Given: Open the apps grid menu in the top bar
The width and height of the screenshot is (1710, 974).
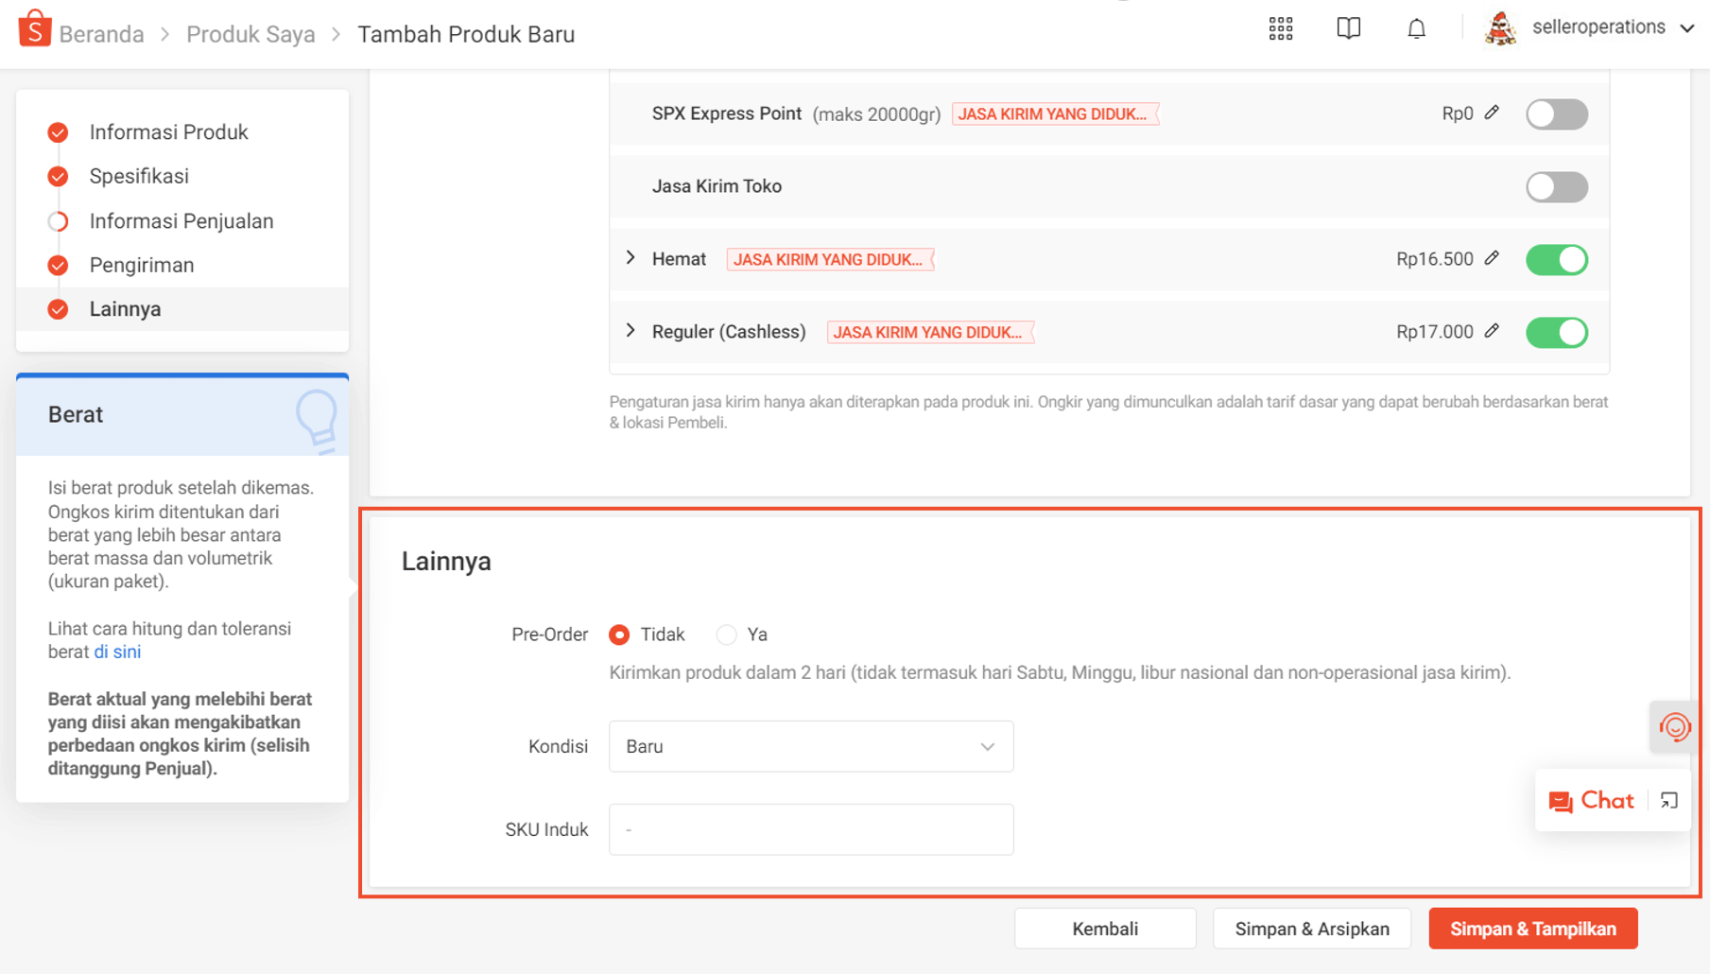Looking at the screenshot, I should [x=1279, y=28].
